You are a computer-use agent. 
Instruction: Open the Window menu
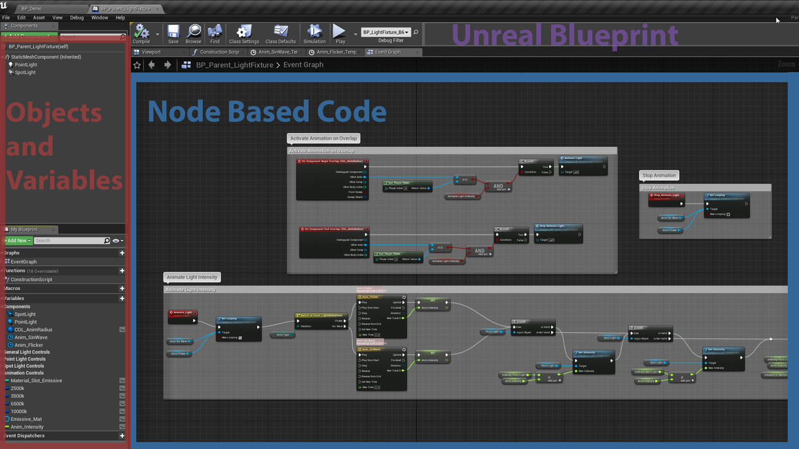[100, 17]
